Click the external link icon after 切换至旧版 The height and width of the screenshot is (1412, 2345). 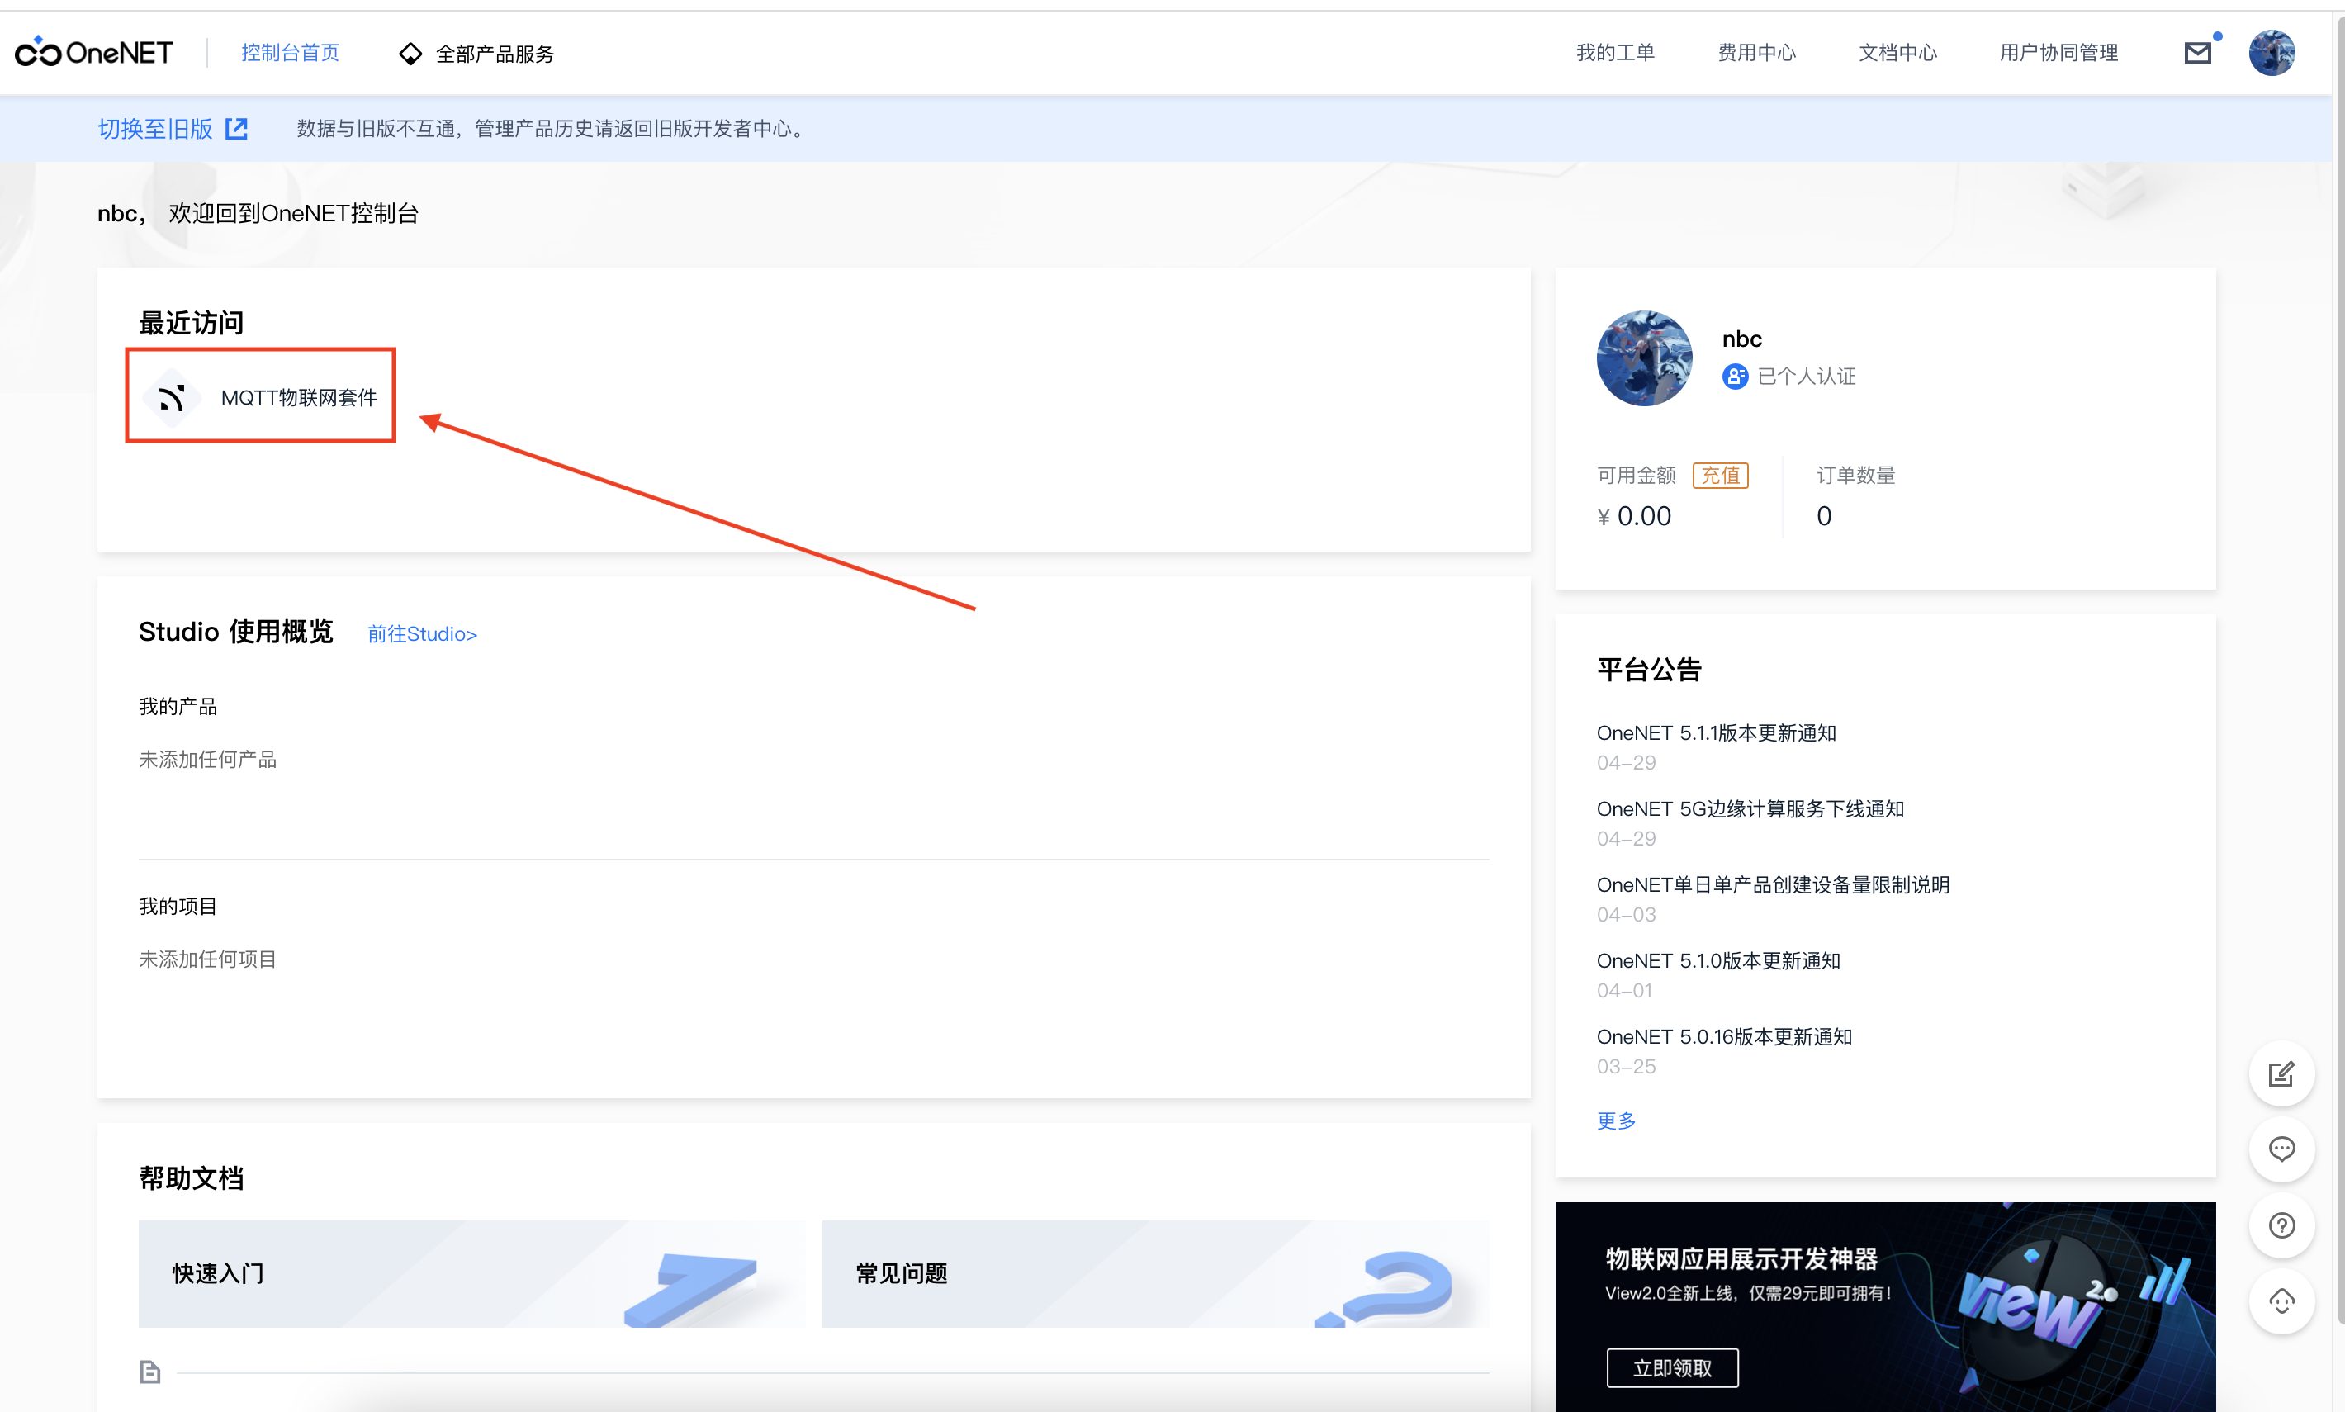[235, 129]
